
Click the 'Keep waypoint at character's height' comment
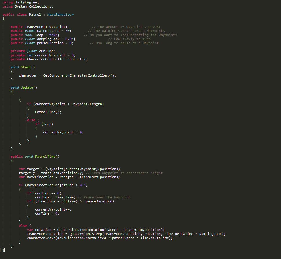pos(124,173)
